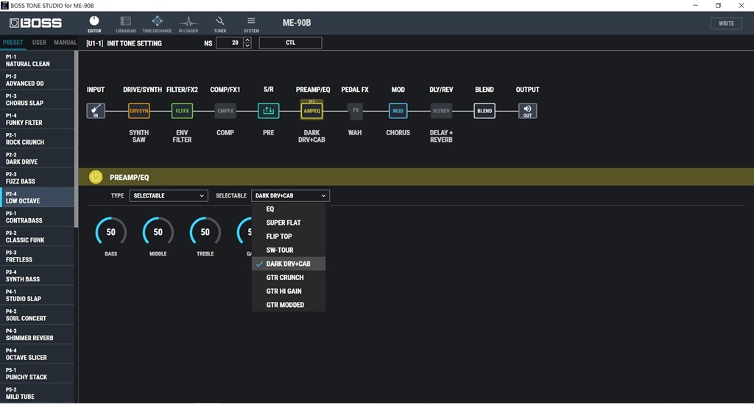Click the BASS knob
The height and width of the screenshot is (404, 754).
click(111, 232)
